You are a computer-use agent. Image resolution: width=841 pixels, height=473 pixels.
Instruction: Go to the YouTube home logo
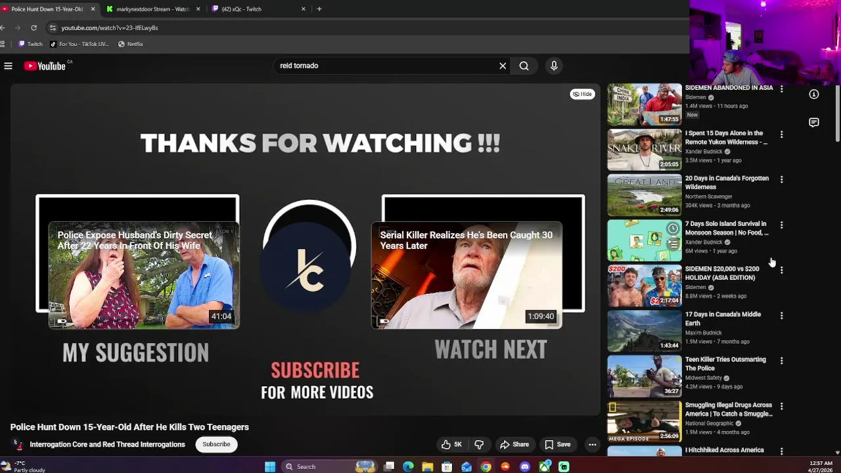click(x=45, y=66)
